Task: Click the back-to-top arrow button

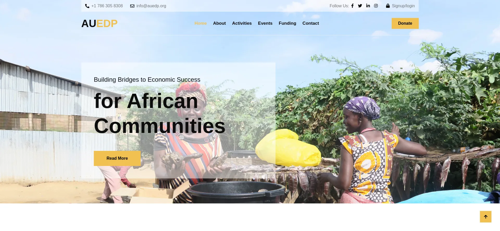Action: (x=486, y=217)
